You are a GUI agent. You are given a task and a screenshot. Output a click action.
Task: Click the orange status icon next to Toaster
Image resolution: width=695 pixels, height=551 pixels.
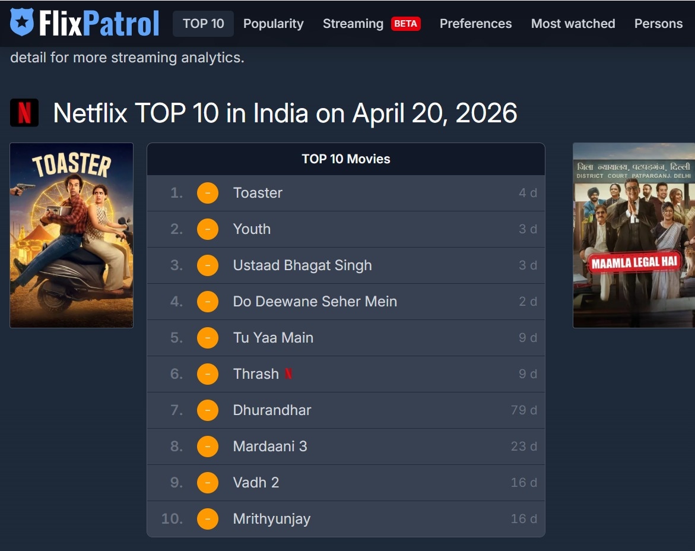[208, 193]
